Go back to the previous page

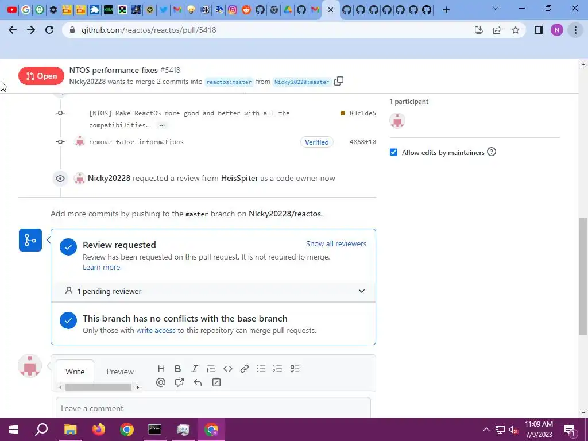point(13,30)
